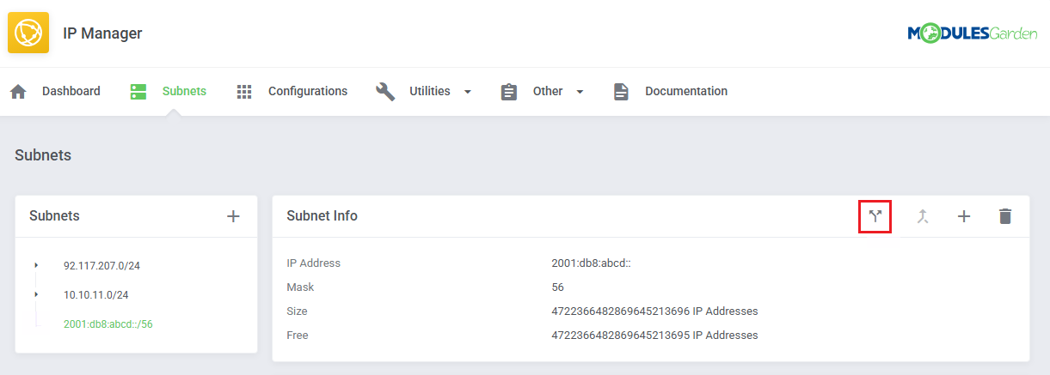Click the split subnet icon
This screenshot has width=1050, height=375.
(875, 216)
